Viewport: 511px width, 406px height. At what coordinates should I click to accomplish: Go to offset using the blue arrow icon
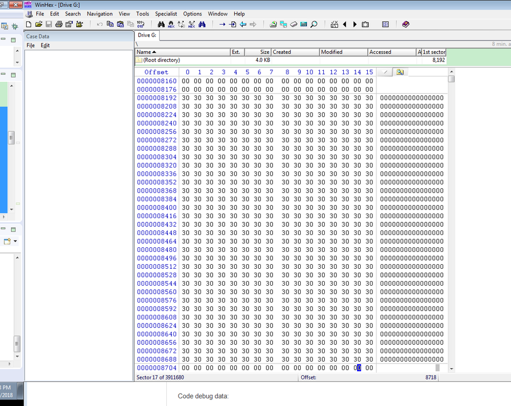(x=223, y=24)
